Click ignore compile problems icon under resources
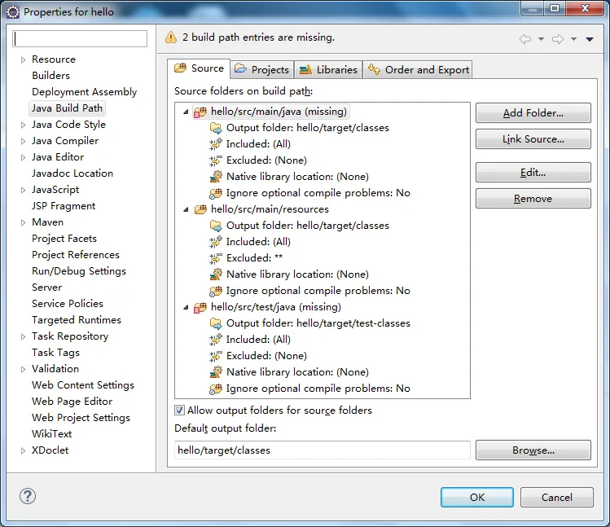Viewport: 610px width, 527px height. [x=216, y=291]
